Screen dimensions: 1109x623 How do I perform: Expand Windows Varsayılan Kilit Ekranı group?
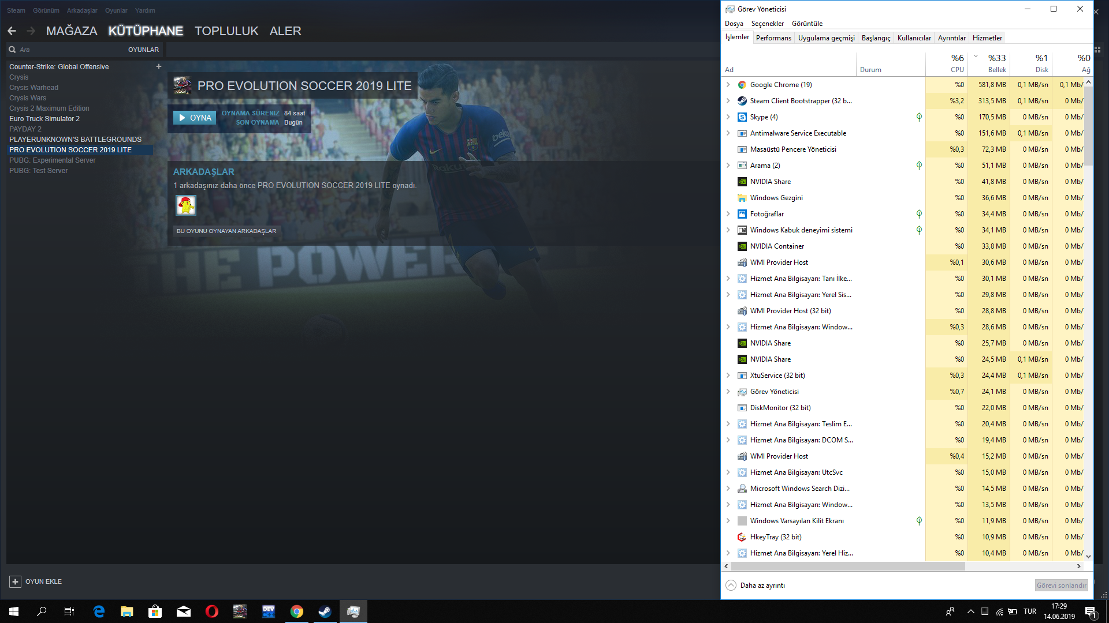coord(728,521)
